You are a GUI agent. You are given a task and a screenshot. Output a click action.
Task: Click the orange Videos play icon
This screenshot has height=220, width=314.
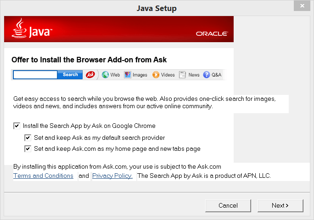156,75
